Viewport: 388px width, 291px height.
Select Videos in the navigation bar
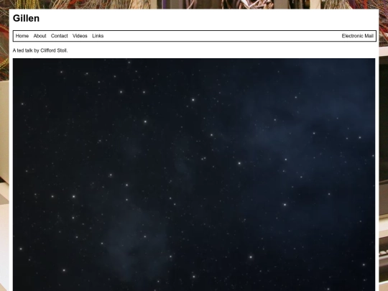[x=80, y=36]
